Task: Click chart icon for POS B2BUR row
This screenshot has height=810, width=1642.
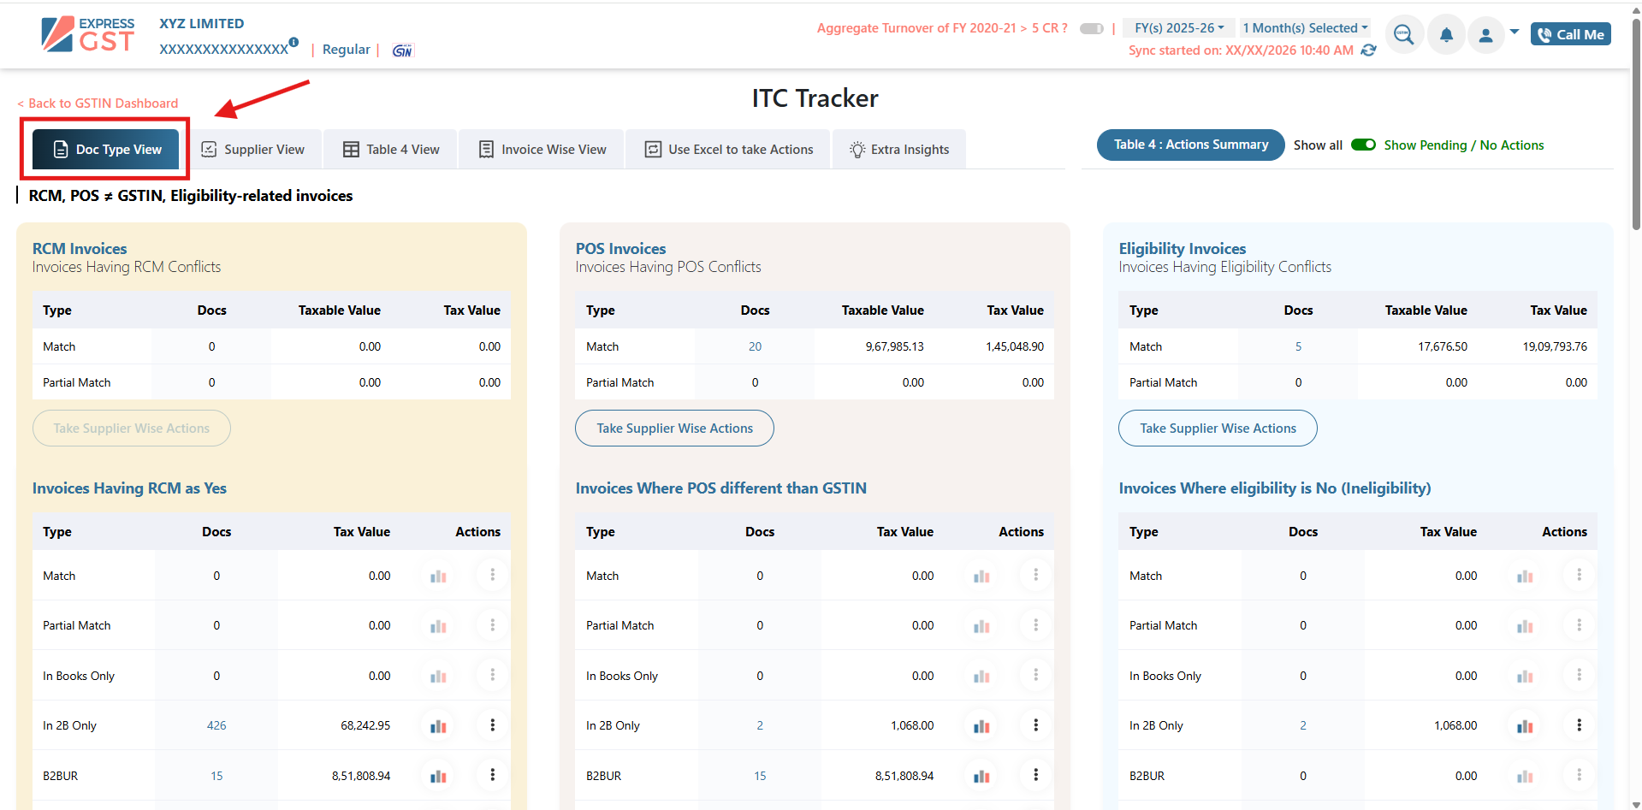Action: pyautogui.click(x=981, y=777)
